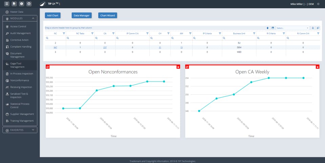Click the save layout icon in grid toolbar
Screen dimensions: 325x163
click(273, 28)
